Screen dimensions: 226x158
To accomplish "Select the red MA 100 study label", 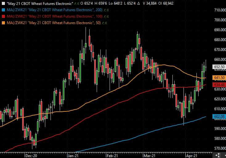I will [x=54, y=16].
